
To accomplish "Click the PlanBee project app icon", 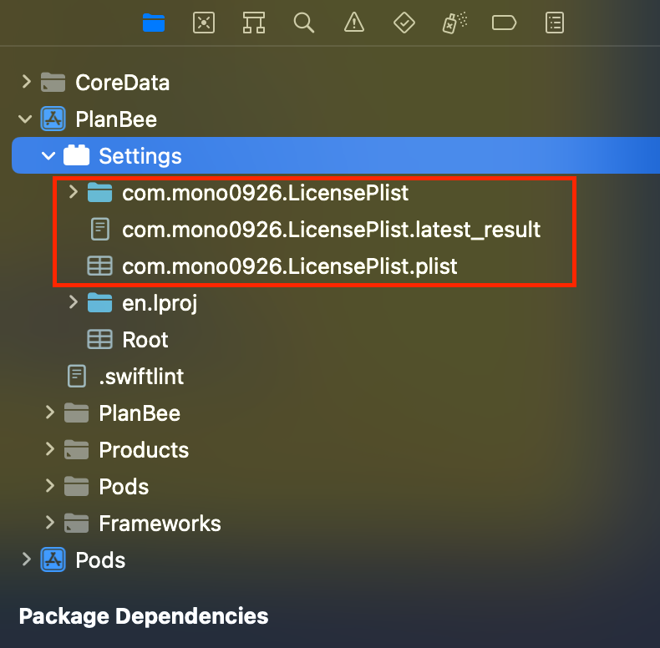I will (x=53, y=119).
